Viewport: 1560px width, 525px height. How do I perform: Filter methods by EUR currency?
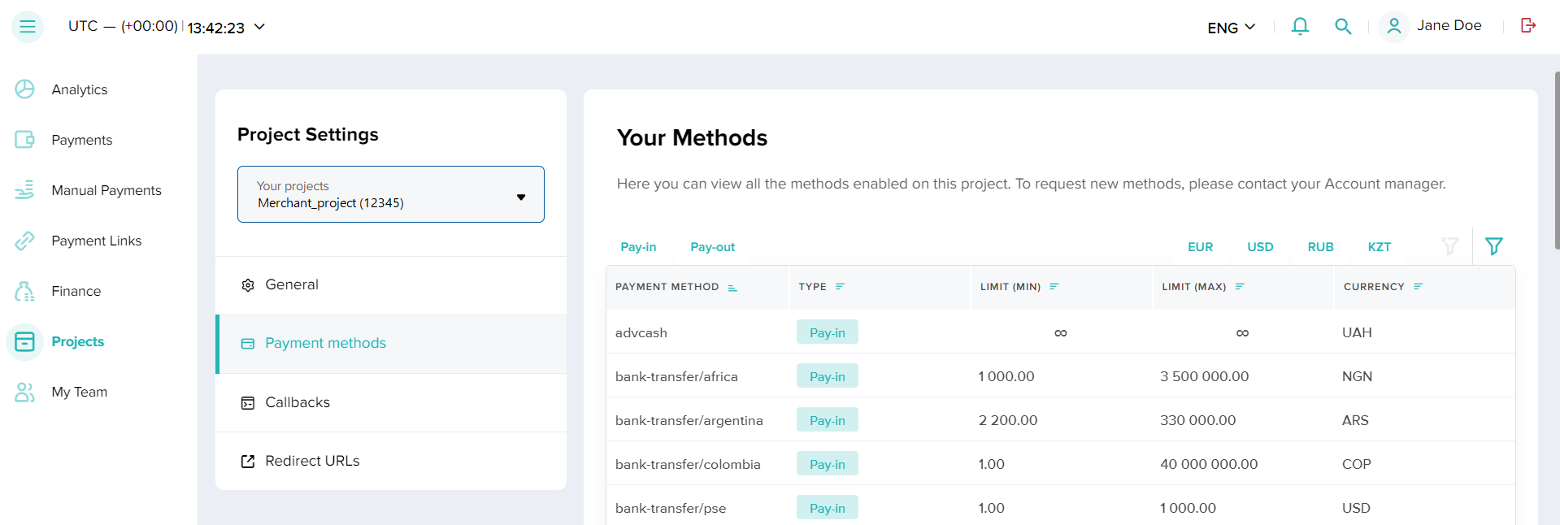point(1200,247)
